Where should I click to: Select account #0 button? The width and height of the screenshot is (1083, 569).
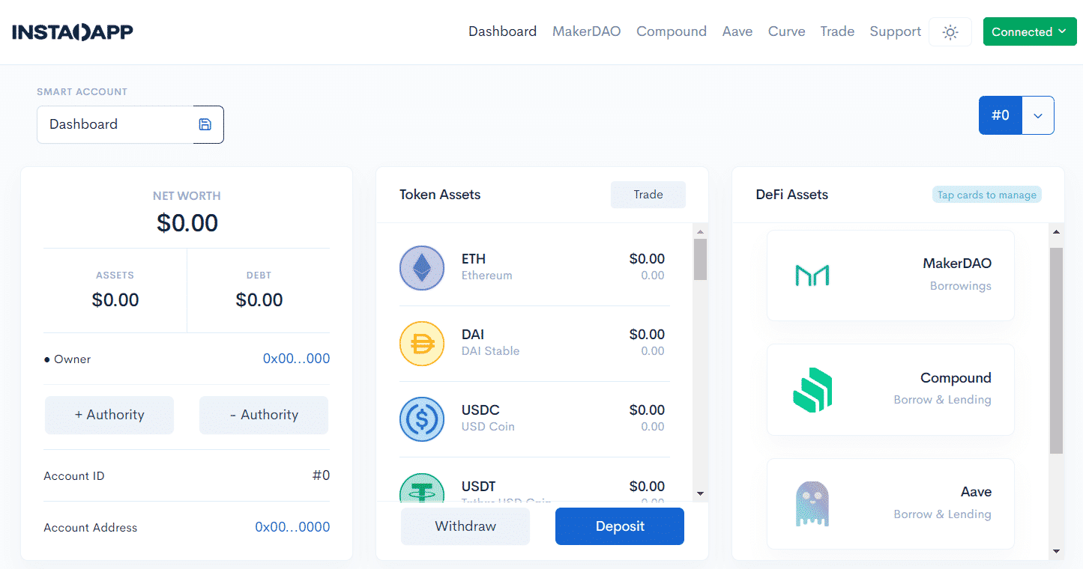1001,115
